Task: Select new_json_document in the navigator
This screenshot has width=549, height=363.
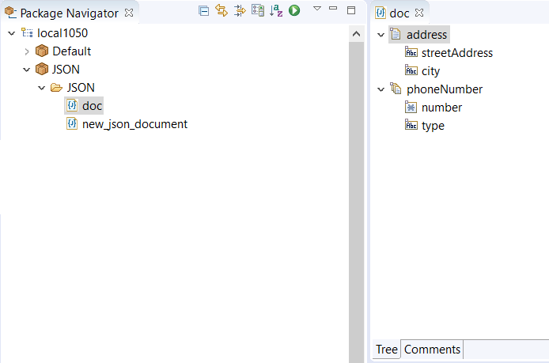Action: coord(134,124)
